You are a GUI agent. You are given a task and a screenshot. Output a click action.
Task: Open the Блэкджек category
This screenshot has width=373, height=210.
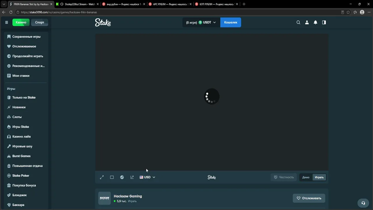[x=25, y=195]
